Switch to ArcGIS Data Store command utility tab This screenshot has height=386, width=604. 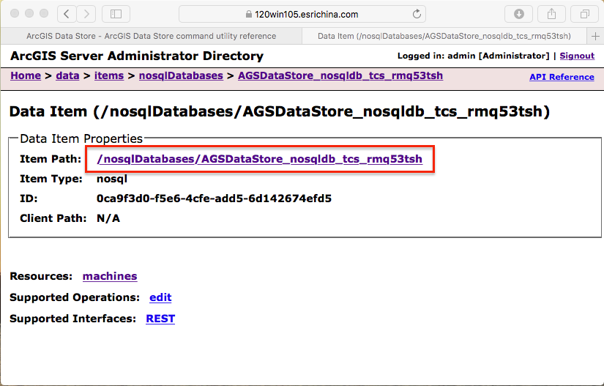(151, 36)
